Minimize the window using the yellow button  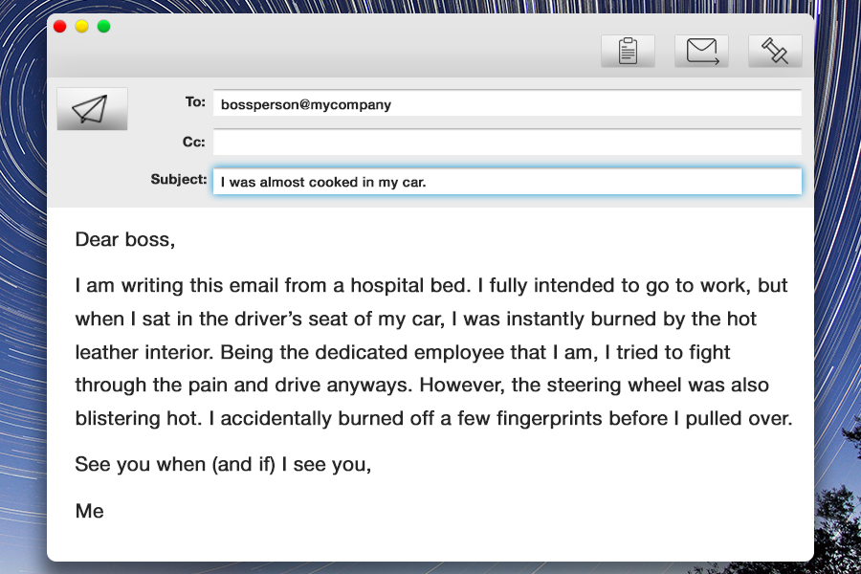click(82, 27)
